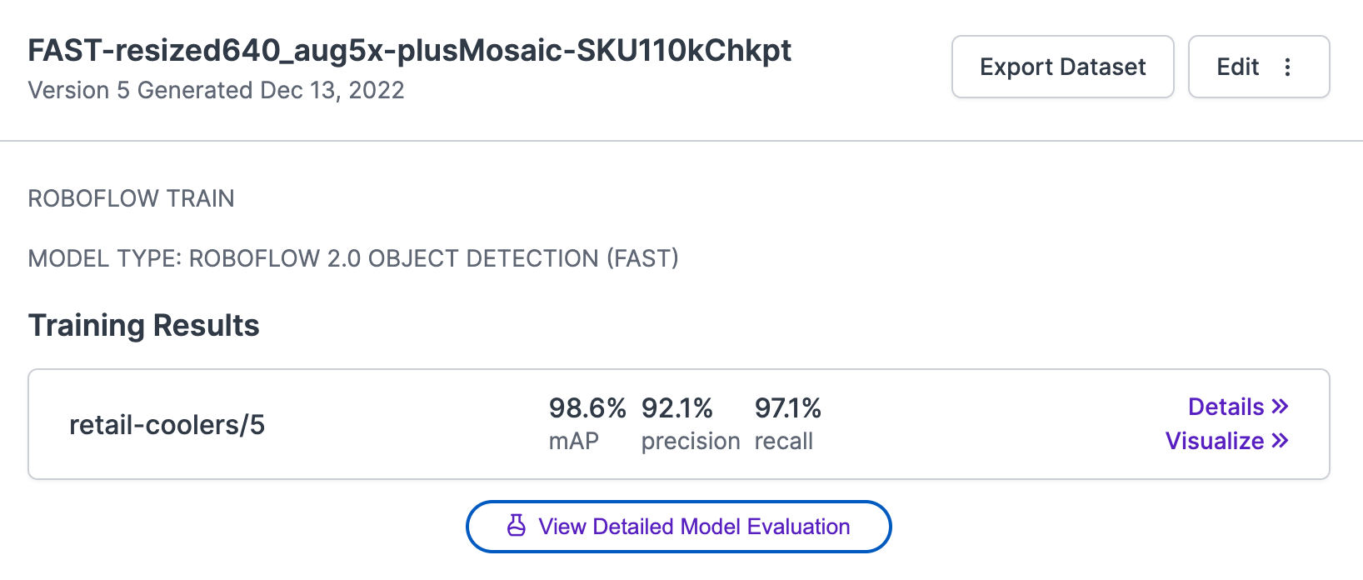Image resolution: width=1363 pixels, height=580 pixels.
Task: Click Version 5 Generated Dec 13, 2022
Action: (216, 90)
